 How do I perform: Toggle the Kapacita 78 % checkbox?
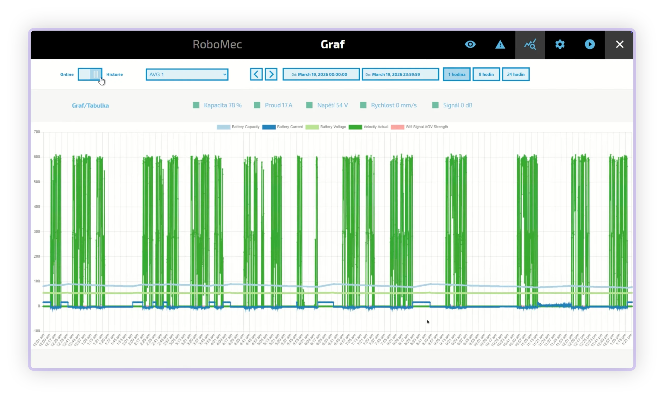(x=196, y=105)
